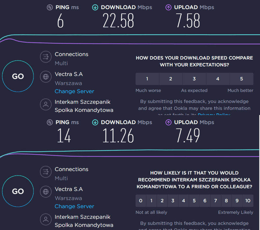Choose 7 on the Interkam recommendation scale

215,201
